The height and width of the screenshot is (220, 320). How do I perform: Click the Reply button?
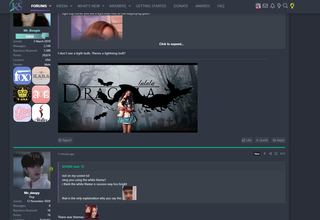pos(278,140)
